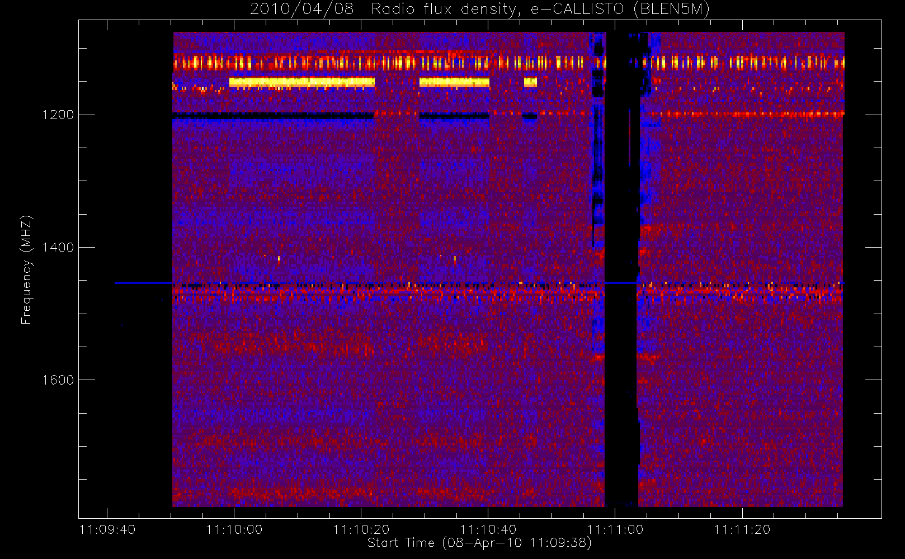This screenshot has width=905, height=559.
Task: Click the small yellow burst near 11:10:46
Action: [x=530, y=82]
